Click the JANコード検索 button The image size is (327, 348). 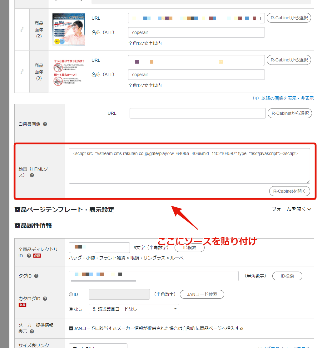point(202,294)
